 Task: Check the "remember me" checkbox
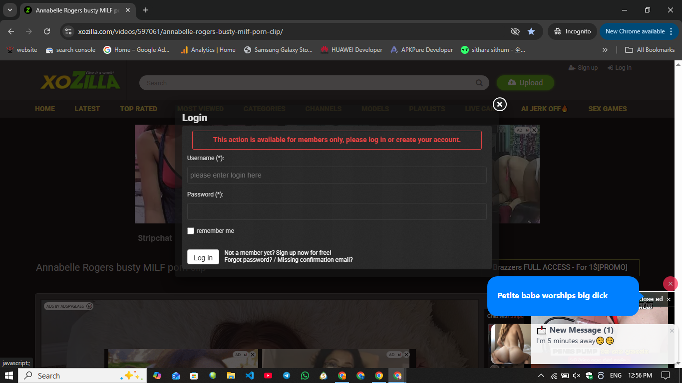pos(191,231)
